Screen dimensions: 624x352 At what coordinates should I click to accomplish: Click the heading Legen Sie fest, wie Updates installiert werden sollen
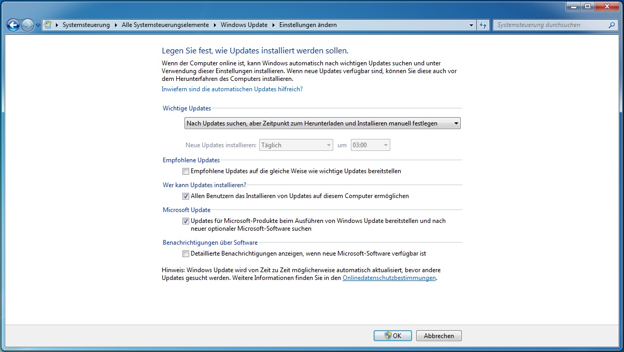pos(255,51)
